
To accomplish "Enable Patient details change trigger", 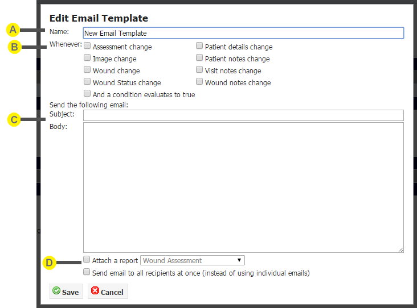I will click(199, 45).
